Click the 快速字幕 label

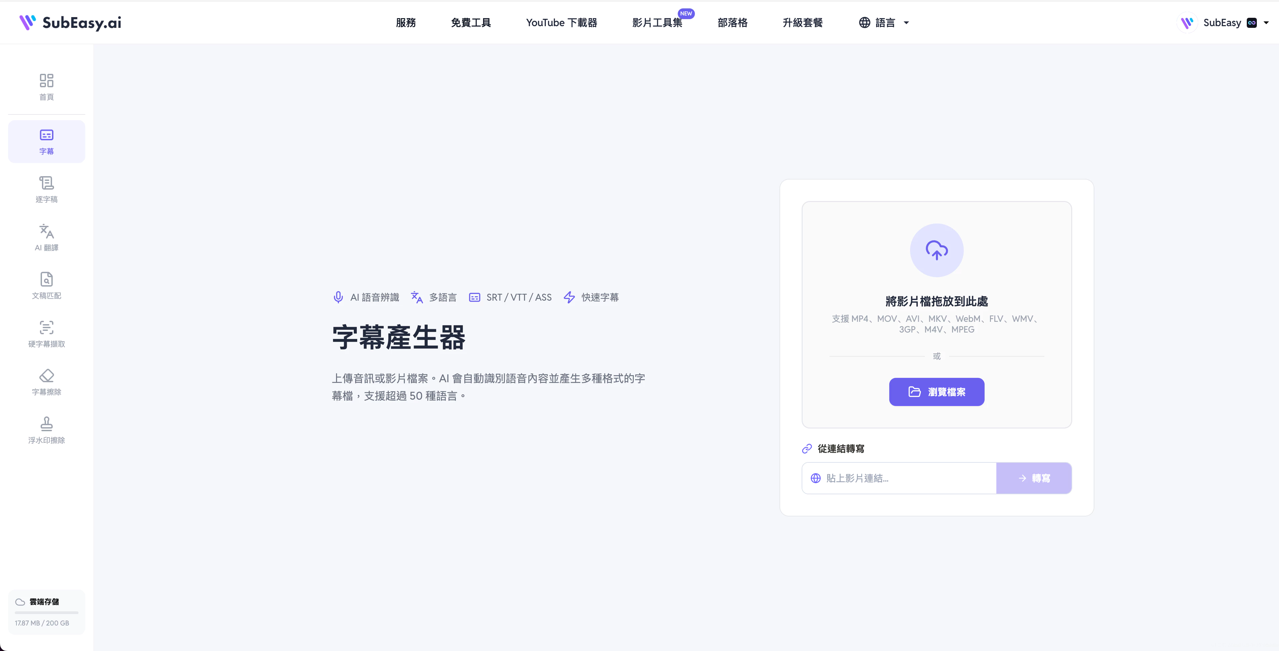[x=600, y=297]
